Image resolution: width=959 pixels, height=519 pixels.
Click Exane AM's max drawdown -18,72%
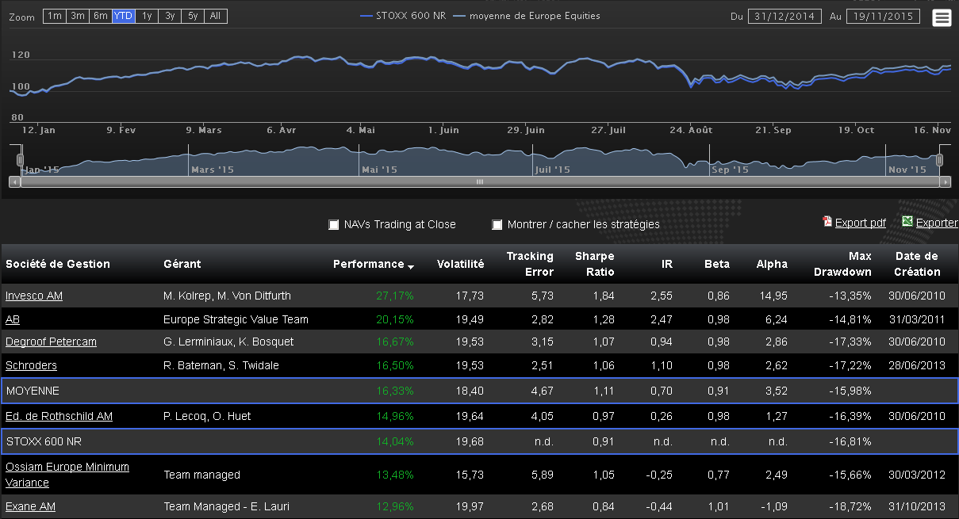tap(850, 506)
